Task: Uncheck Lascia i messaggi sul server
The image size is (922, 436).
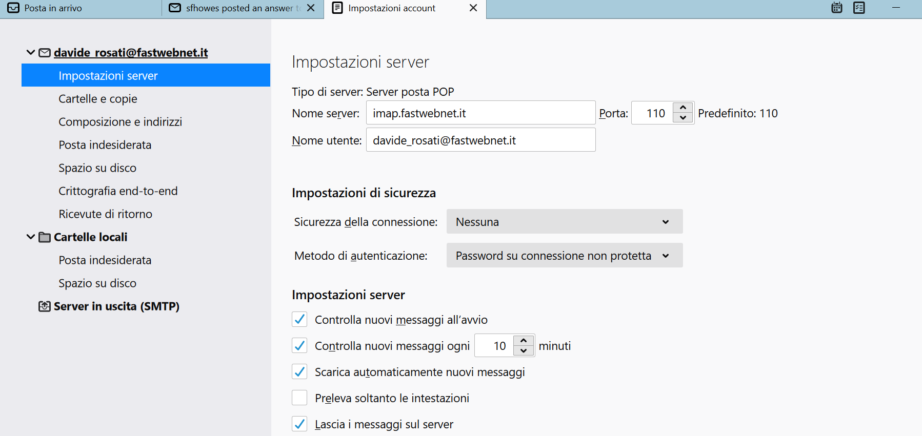Action: (x=299, y=424)
